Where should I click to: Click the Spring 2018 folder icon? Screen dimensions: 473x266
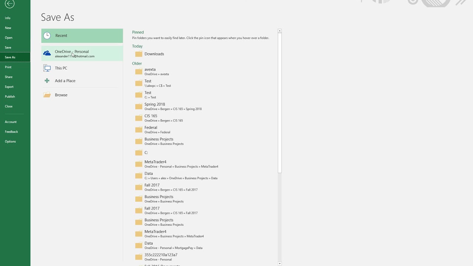139,106
